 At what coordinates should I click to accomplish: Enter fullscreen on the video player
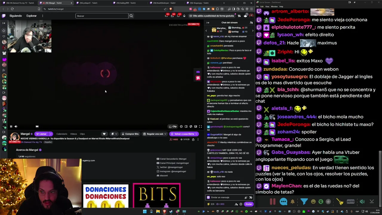tap(200, 127)
